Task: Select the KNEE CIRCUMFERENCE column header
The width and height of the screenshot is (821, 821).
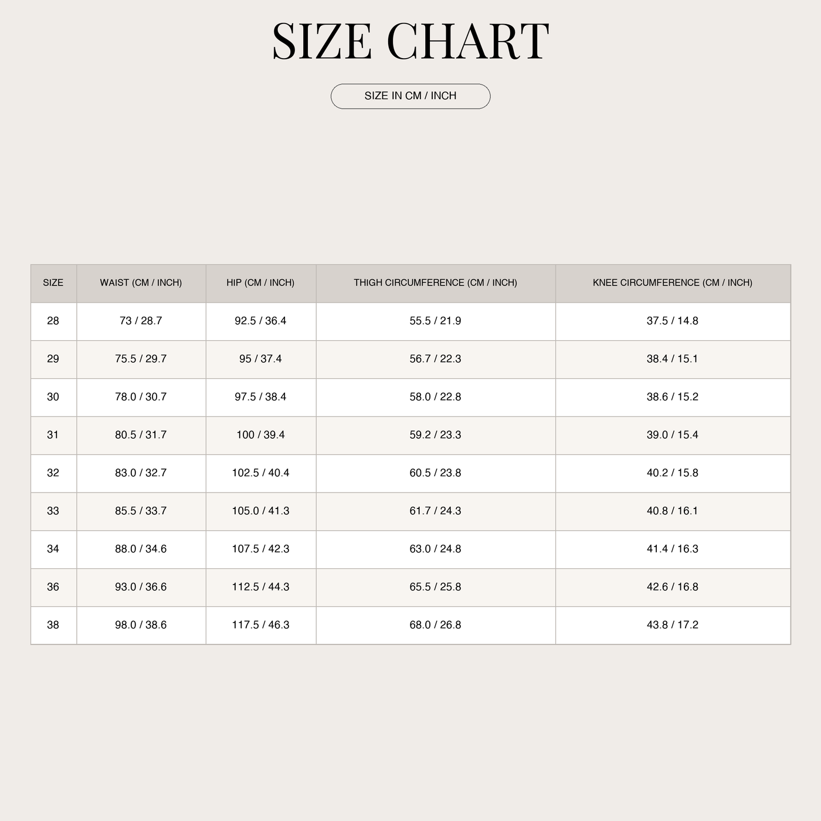Action: point(673,283)
